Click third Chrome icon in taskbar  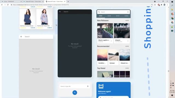pos(172,22)
